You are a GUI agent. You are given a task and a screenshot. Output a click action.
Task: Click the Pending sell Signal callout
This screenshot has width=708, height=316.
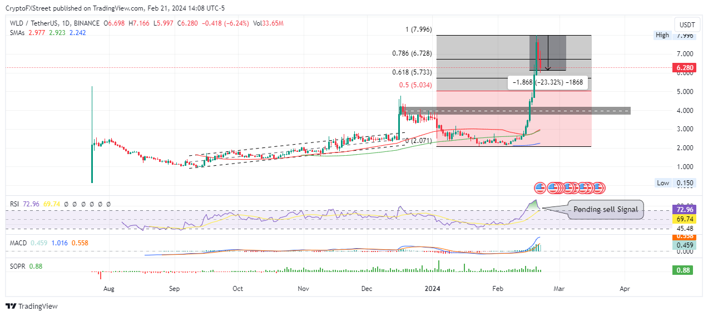606,210
